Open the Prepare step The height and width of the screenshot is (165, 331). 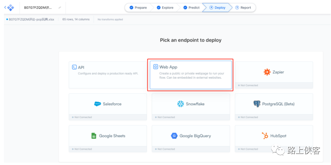(138, 7)
